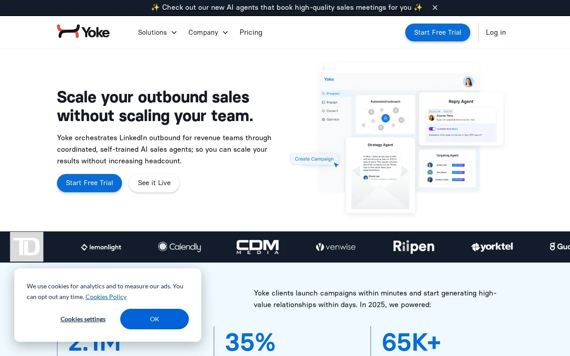Click the Targeting Agent card

(x=448, y=168)
